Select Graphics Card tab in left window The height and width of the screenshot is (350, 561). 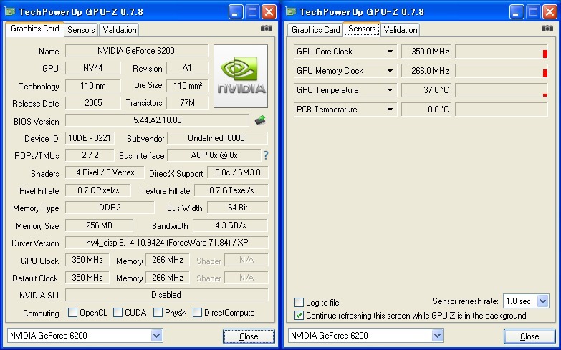click(34, 29)
